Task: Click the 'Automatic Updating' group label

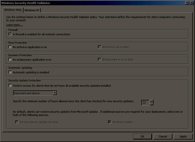Action: pos(20,68)
